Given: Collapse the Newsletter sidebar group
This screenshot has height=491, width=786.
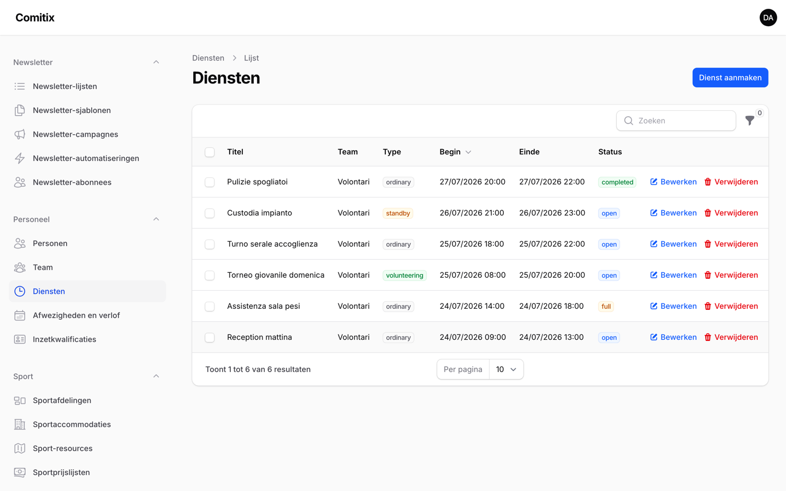Looking at the screenshot, I should [x=156, y=62].
